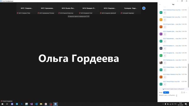Click sender name 6415 Титов Игорь in chat

[x=169, y=82]
